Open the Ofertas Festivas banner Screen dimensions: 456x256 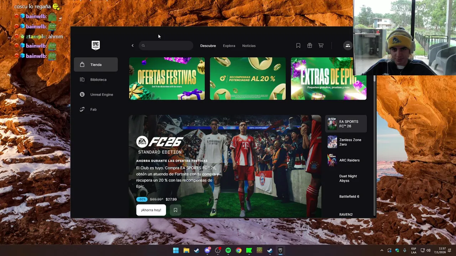(x=167, y=79)
